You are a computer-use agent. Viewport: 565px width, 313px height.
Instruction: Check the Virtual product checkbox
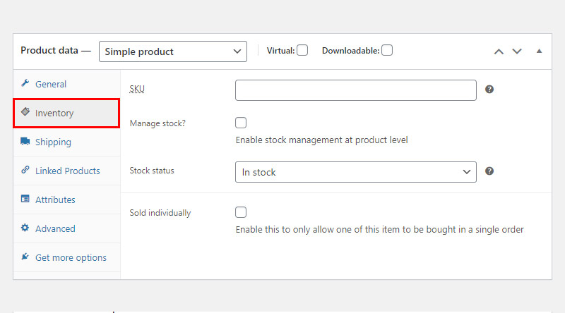coord(302,50)
